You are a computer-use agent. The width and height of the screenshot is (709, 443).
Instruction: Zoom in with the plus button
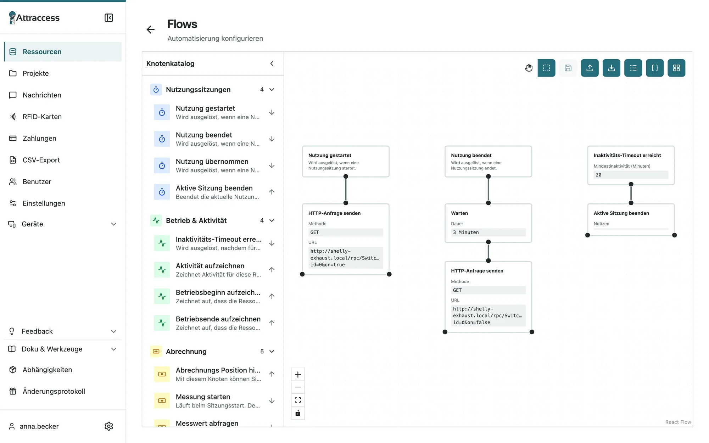298,375
